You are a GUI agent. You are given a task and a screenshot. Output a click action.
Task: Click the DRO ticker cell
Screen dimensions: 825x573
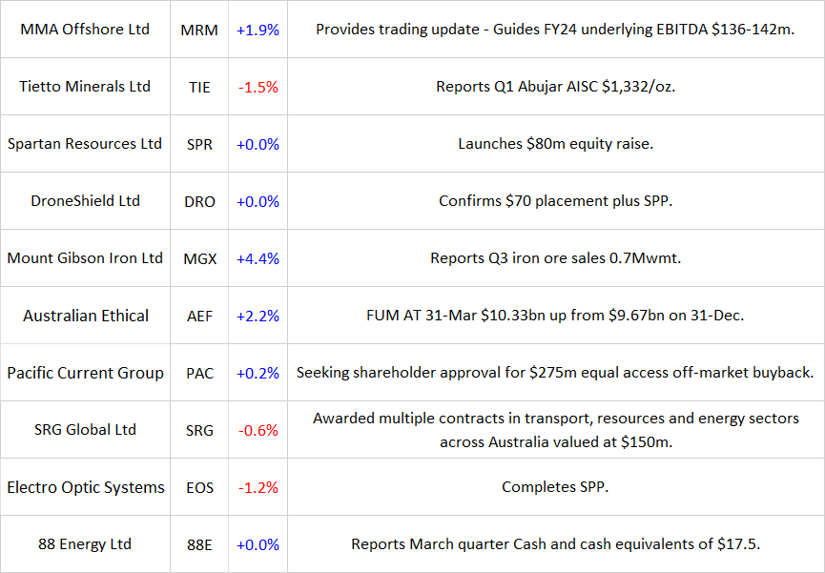[x=199, y=201]
